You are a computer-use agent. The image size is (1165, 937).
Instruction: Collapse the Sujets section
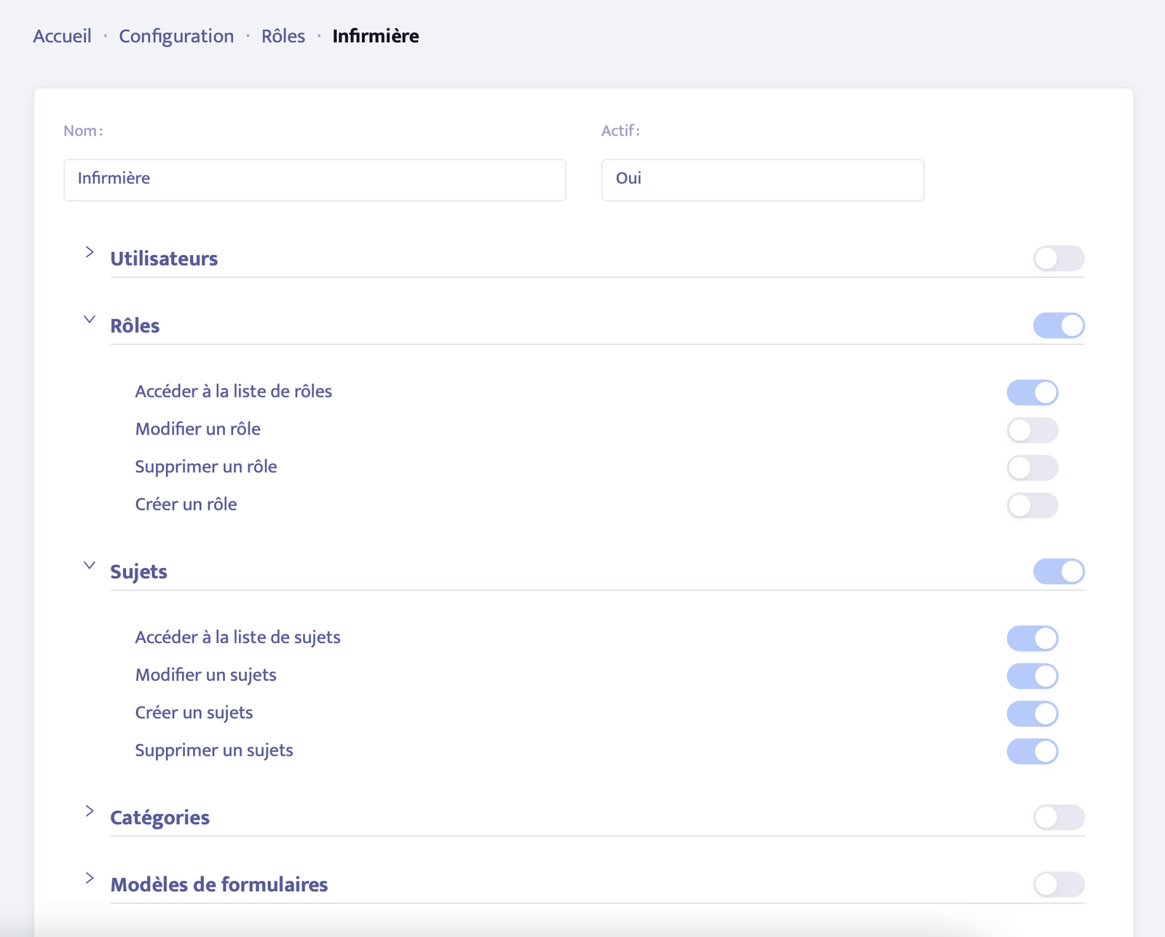90,565
